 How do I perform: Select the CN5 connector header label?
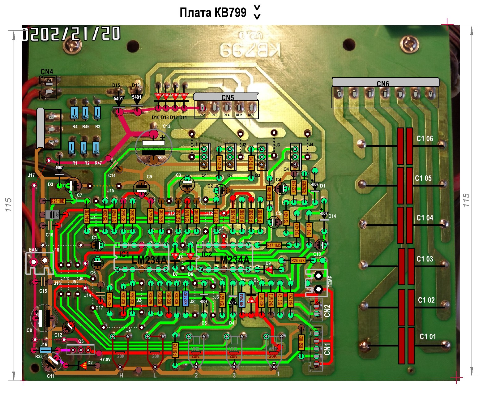point(228,97)
